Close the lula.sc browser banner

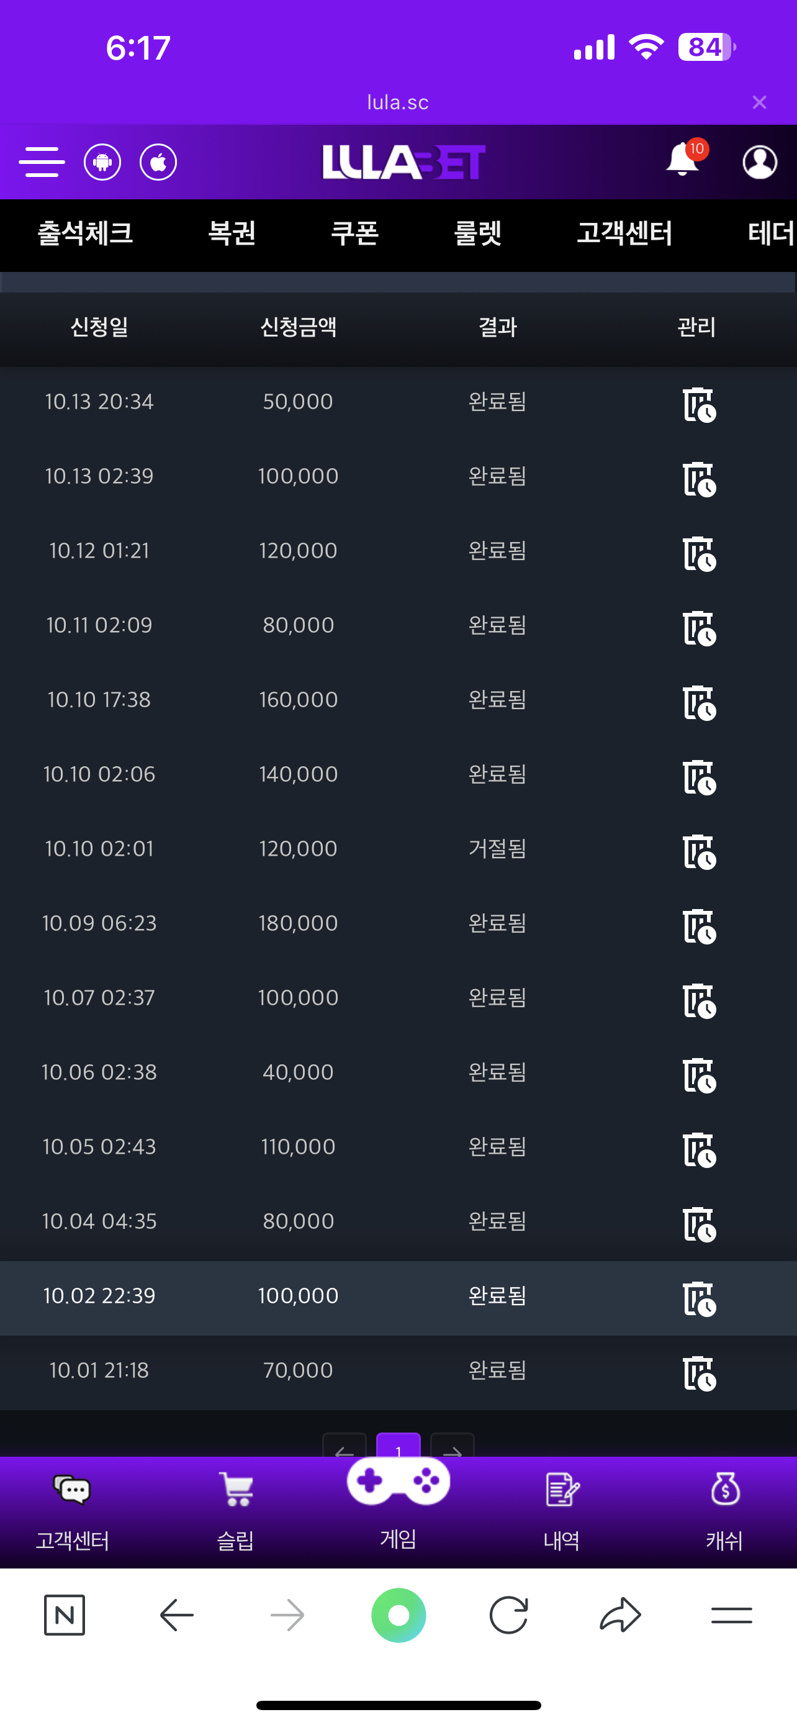(759, 102)
